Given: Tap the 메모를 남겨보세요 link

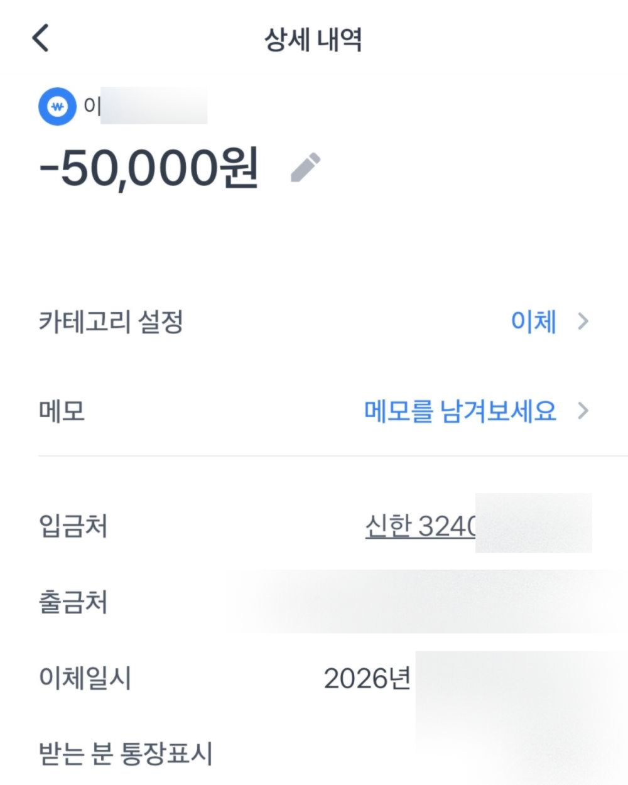Looking at the screenshot, I should tap(460, 411).
